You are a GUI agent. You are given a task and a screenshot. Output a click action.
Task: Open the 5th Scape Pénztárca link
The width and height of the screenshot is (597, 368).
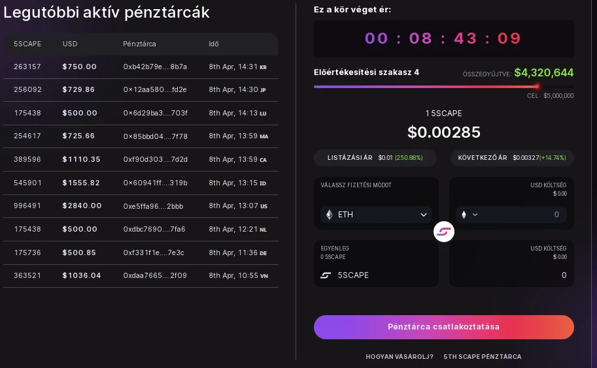click(483, 357)
